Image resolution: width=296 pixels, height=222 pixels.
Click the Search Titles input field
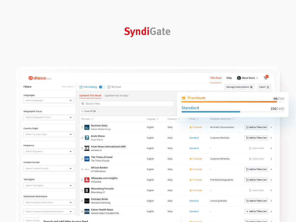click(126, 104)
